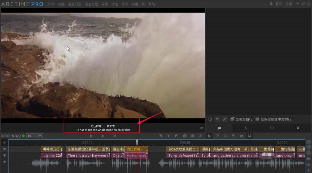Click the playhead handle on the timeline ruler
This screenshot has height=173, width=312.
(x=137, y=142)
